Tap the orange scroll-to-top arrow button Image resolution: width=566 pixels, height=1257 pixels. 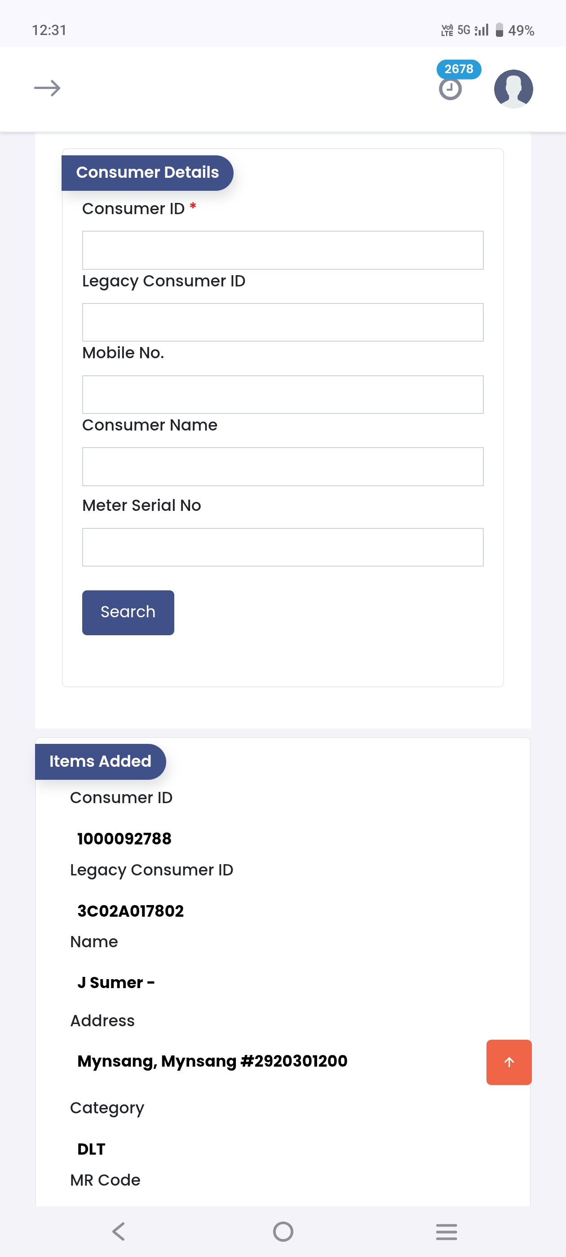pyautogui.click(x=509, y=1062)
